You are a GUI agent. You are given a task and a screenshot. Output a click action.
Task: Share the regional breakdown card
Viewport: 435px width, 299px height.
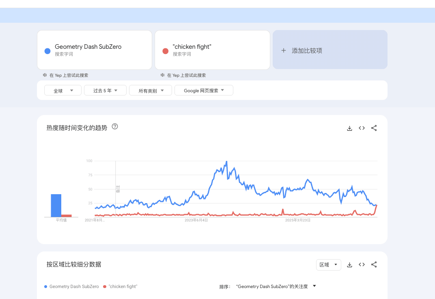point(374,264)
